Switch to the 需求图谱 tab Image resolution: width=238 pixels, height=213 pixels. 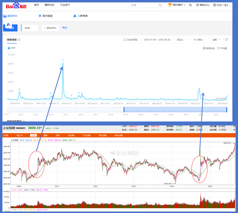(x=45, y=16)
